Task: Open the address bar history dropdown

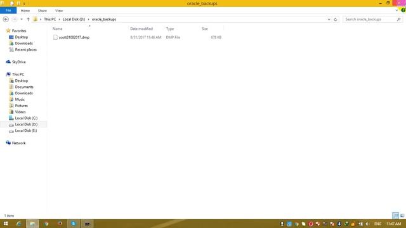Action: (329, 20)
